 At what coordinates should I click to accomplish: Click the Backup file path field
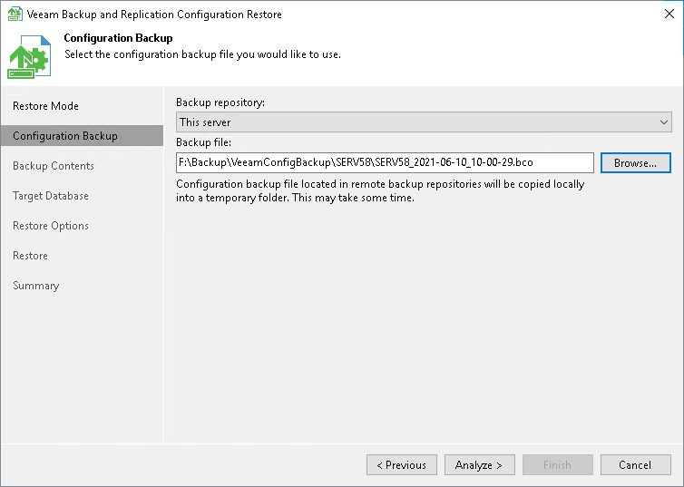[x=385, y=162]
